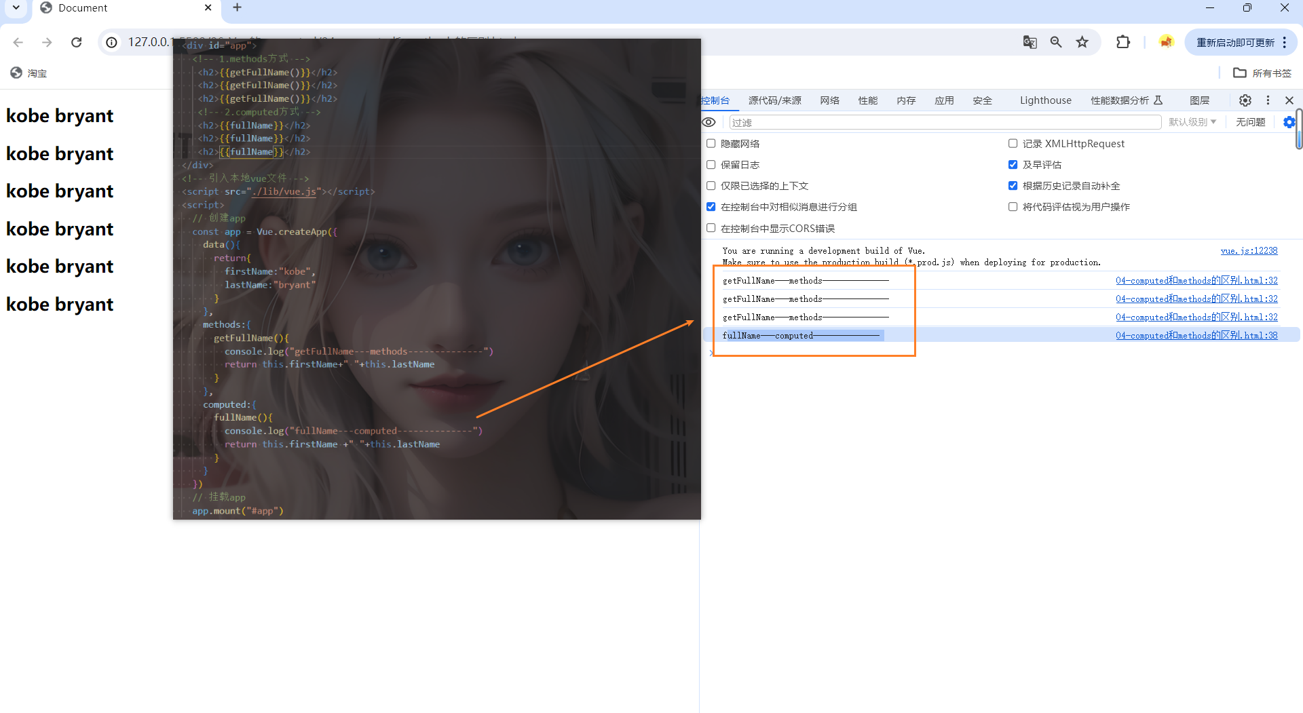
Task: Uncheck 在控制台中对相似消息进行分组
Action: pos(711,207)
